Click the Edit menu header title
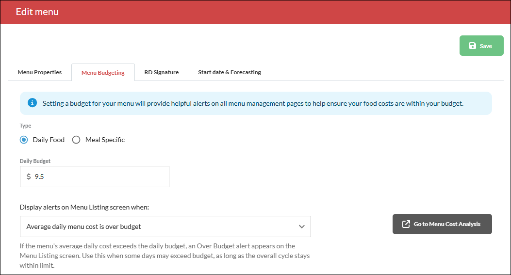The height and width of the screenshot is (275, 511). tap(37, 12)
